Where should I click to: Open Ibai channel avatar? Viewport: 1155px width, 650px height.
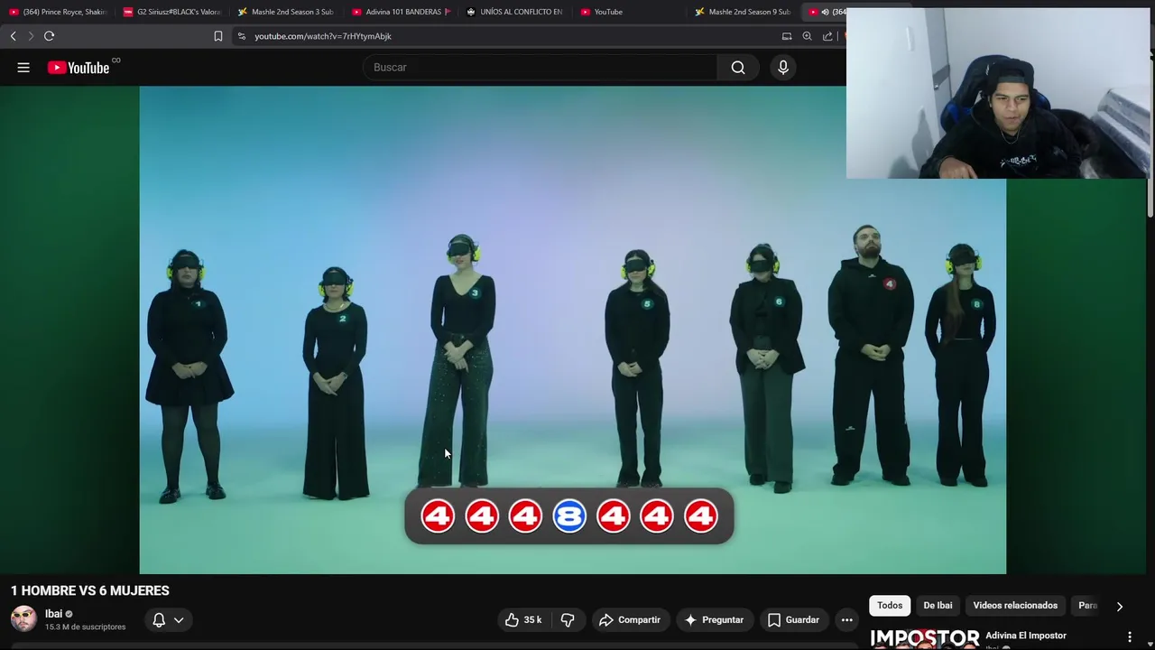pyautogui.click(x=23, y=619)
